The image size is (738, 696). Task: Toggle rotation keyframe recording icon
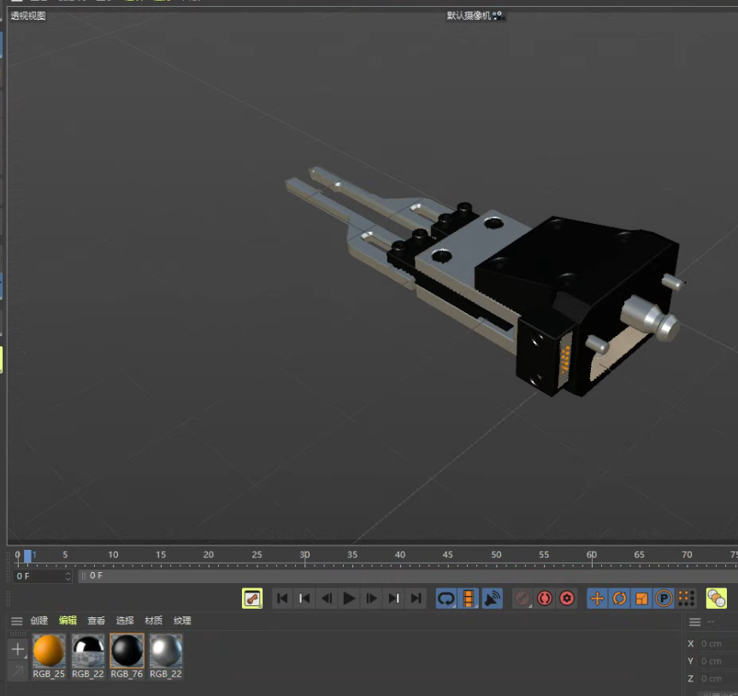tap(619, 599)
